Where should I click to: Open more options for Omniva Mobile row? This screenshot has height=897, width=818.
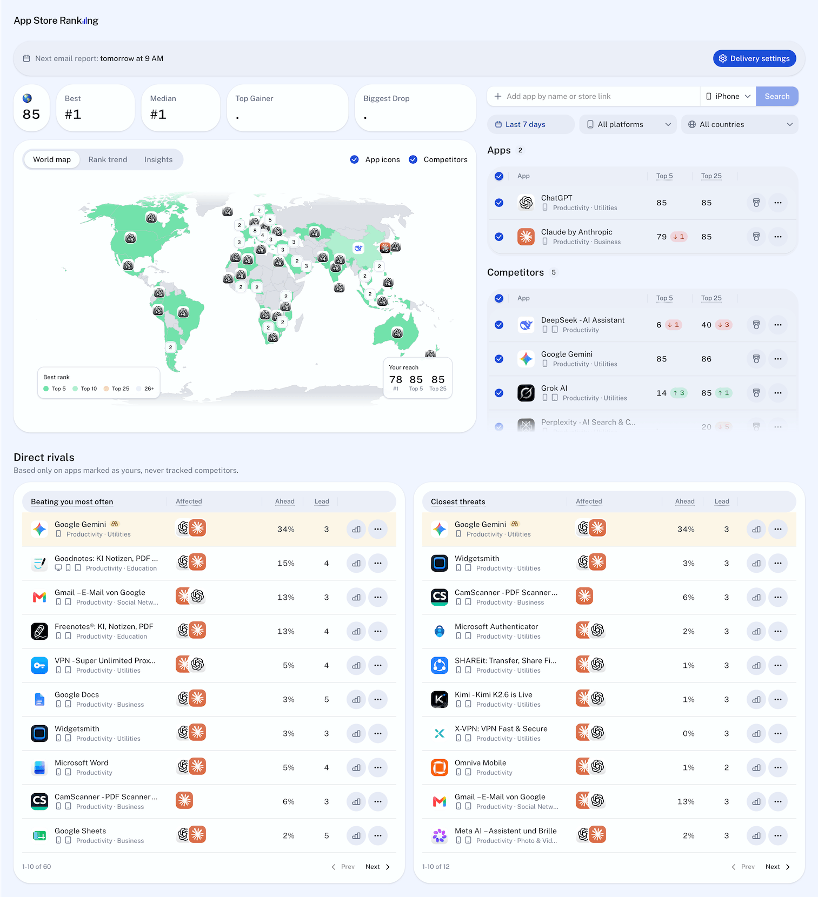(x=777, y=767)
